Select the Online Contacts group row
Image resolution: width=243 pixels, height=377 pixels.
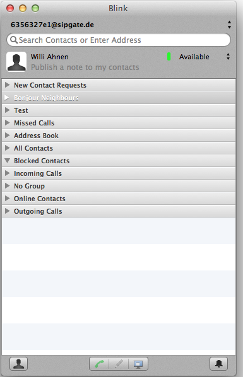point(119,199)
